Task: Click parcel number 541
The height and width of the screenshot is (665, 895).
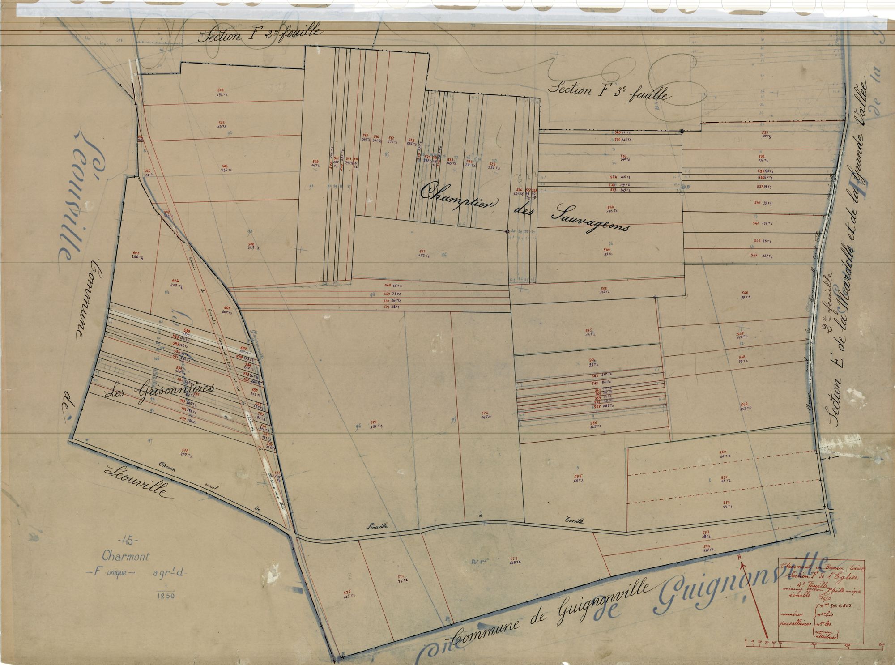Action: 758,203
